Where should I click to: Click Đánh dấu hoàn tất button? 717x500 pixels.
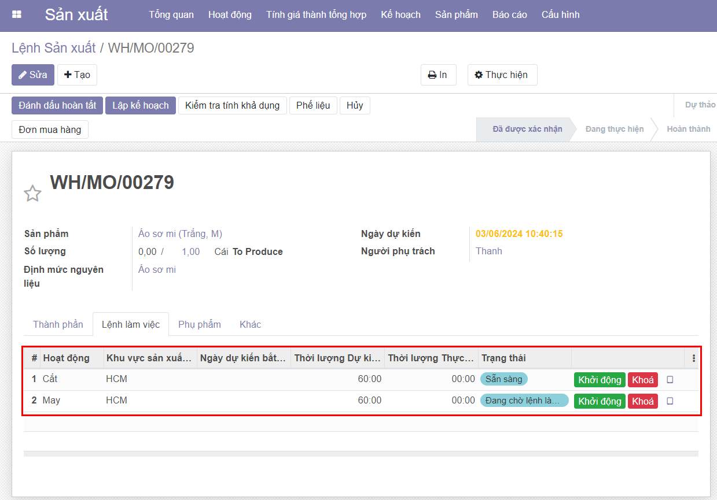click(57, 105)
